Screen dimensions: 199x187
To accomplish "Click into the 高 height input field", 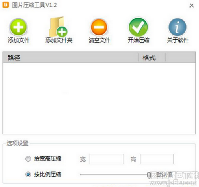I will pyautogui.click(x=157, y=159).
